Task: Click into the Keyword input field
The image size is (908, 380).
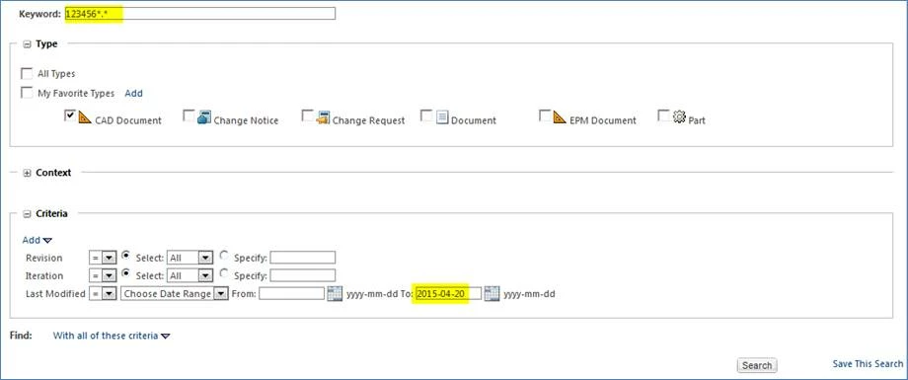Action: (x=199, y=13)
